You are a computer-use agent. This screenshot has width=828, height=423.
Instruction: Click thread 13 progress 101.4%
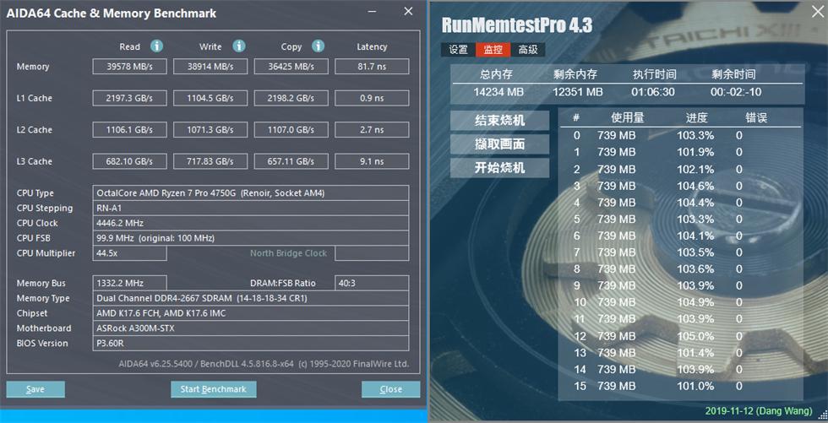click(695, 353)
